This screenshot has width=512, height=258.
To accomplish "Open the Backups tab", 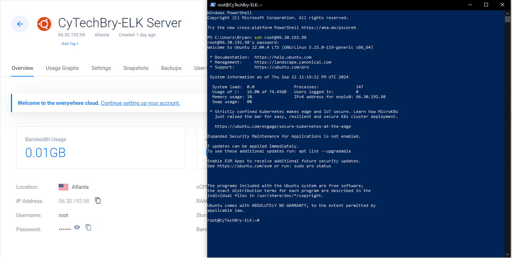I will pyautogui.click(x=171, y=68).
